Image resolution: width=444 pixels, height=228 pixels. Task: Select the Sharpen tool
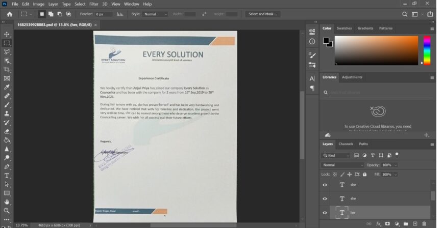click(x=7, y=149)
